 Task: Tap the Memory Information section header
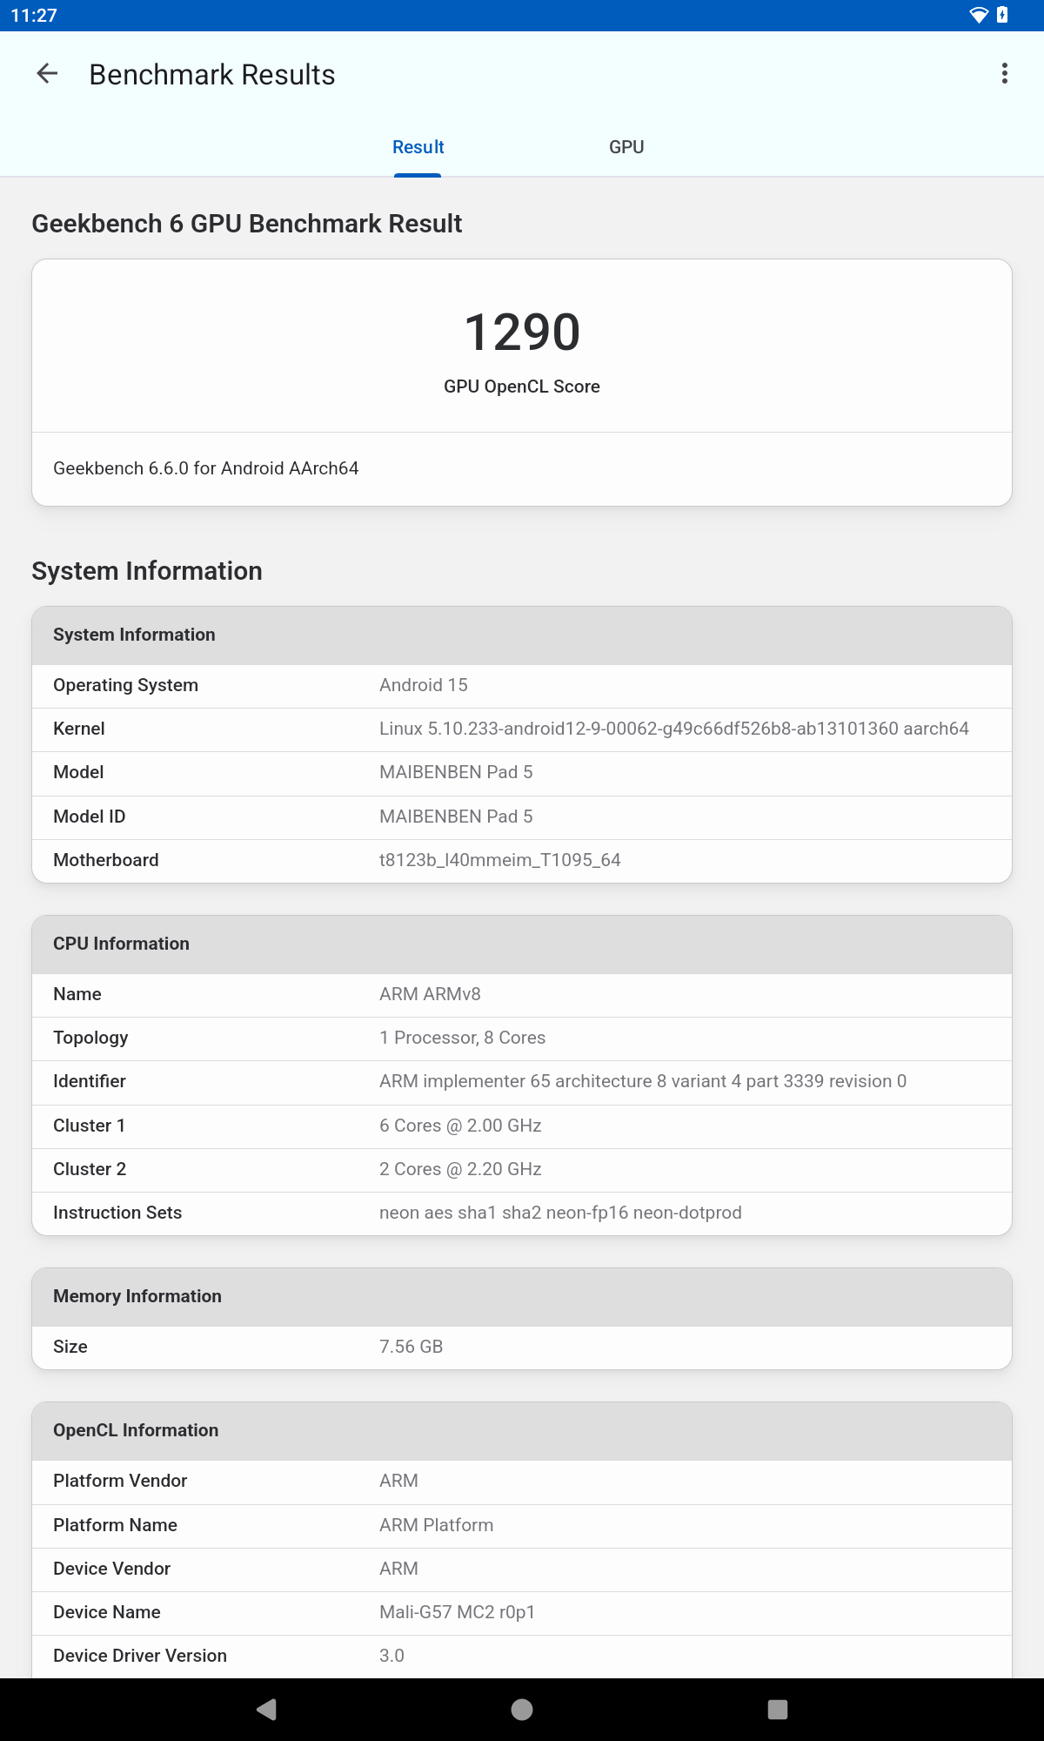click(x=522, y=1297)
